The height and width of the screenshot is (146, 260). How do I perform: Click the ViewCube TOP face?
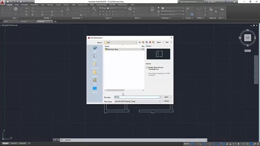click(247, 38)
